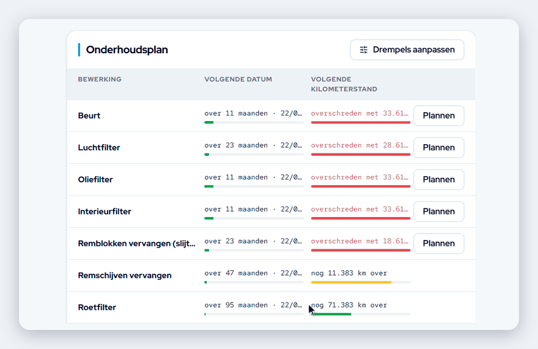
Task: Click Beurt's 'over 11 maanden' date text
Action: [253, 113]
